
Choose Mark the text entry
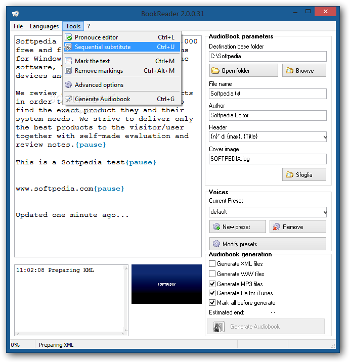[122, 61]
